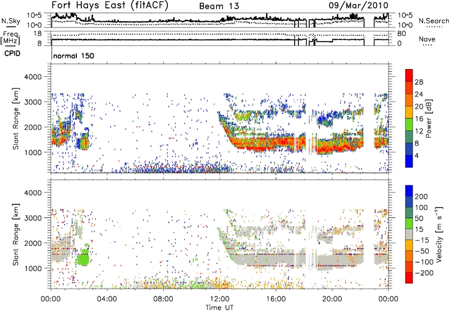Screen dimensions: 449x311
Task: Click the Velocity segment between -50 and -100
Action: (x=409, y=256)
